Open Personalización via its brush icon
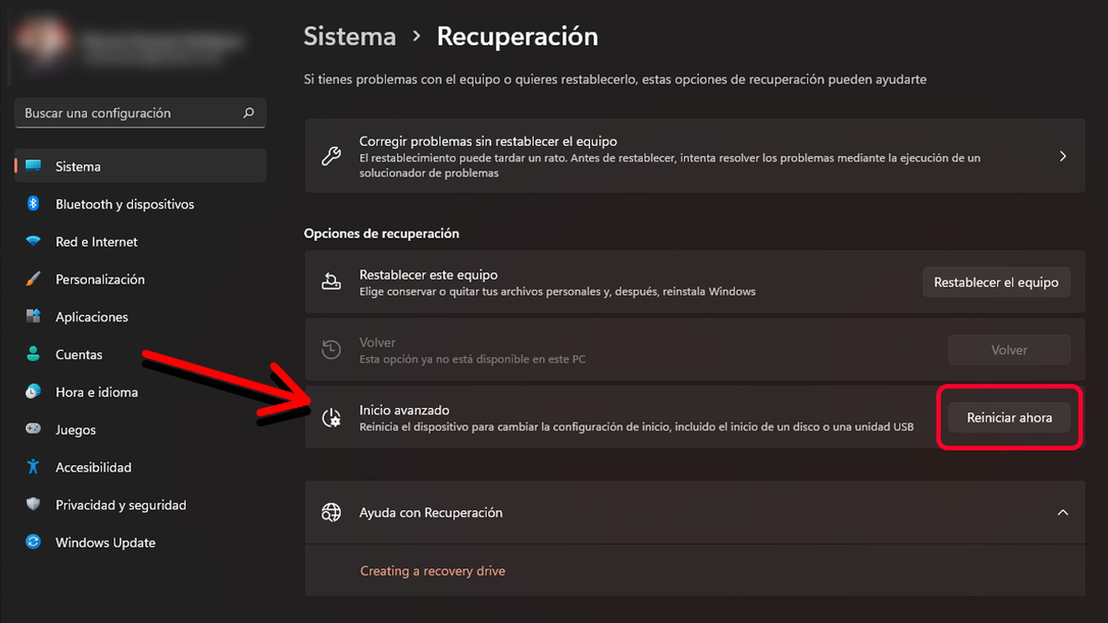Screen dimensions: 1108x623 (34, 279)
